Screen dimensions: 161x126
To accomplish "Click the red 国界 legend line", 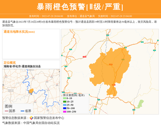I will pos(6,111).
